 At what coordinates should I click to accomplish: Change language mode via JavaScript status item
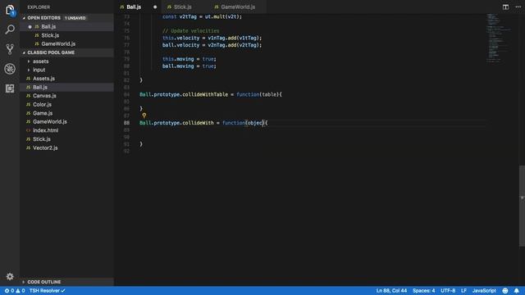pyautogui.click(x=484, y=291)
